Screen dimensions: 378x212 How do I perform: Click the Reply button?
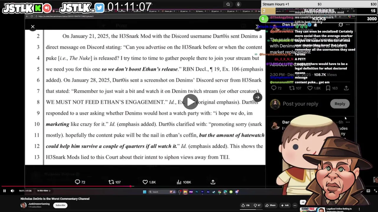coord(340,104)
